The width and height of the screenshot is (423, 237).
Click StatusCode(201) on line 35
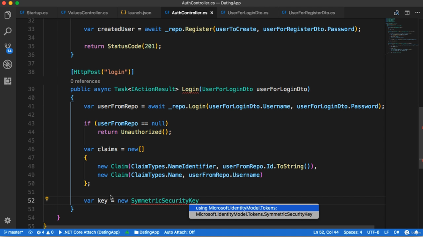pyautogui.click(x=132, y=46)
